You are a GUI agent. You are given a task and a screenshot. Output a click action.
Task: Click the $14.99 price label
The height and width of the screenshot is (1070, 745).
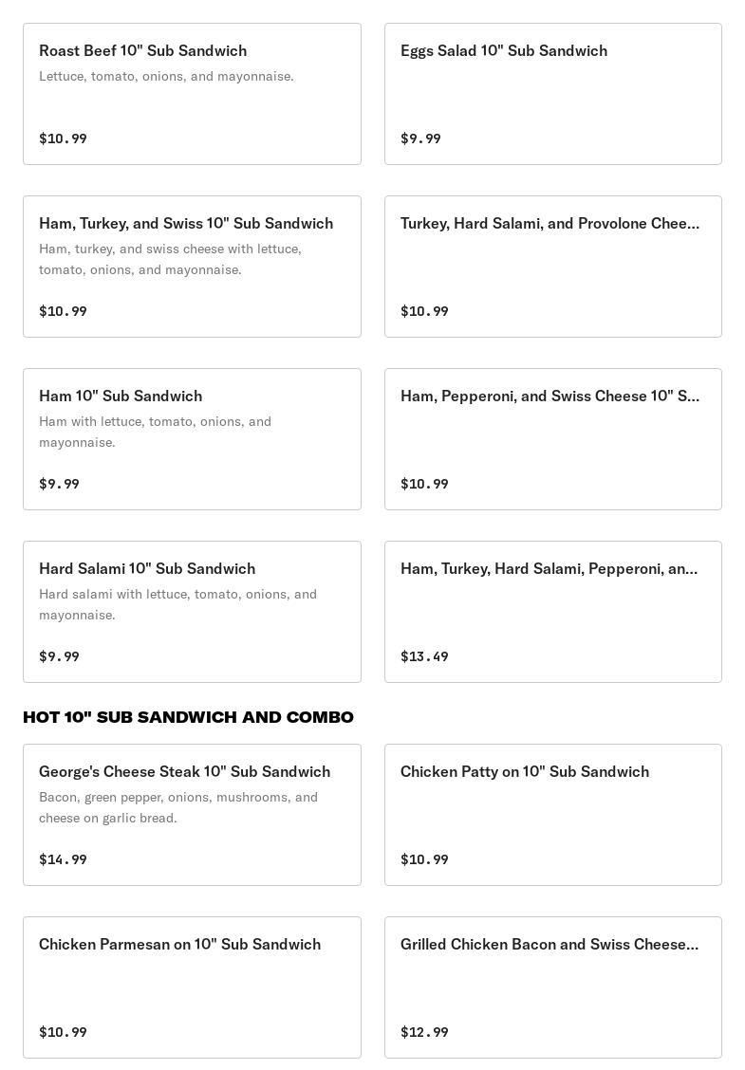[63, 859]
